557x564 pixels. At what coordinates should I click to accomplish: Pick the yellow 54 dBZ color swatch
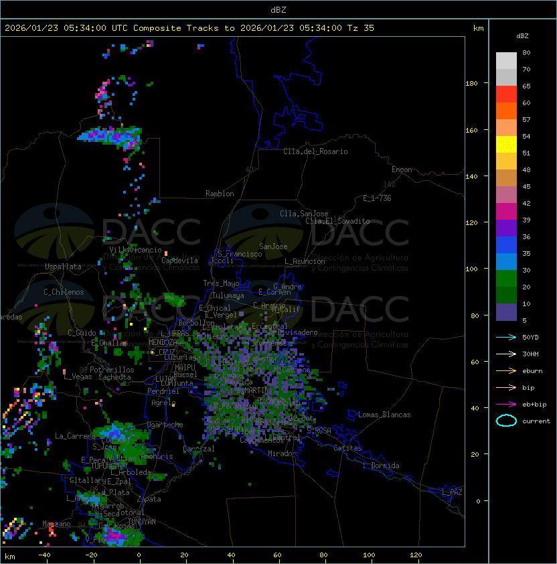(x=506, y=144)
